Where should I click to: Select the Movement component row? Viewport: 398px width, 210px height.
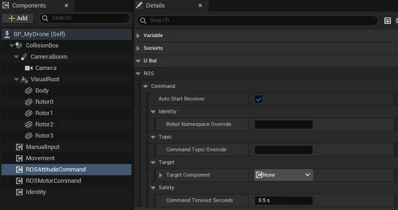pyautogui.click(x=66, y=158)
